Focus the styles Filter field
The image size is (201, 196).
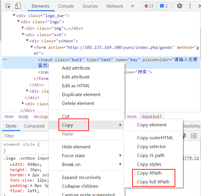click(26, 136)
